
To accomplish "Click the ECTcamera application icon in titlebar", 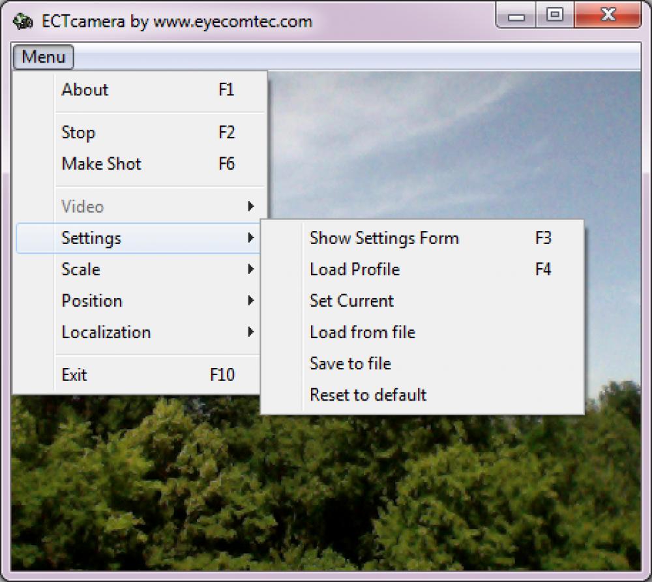I will coord(22,21).
